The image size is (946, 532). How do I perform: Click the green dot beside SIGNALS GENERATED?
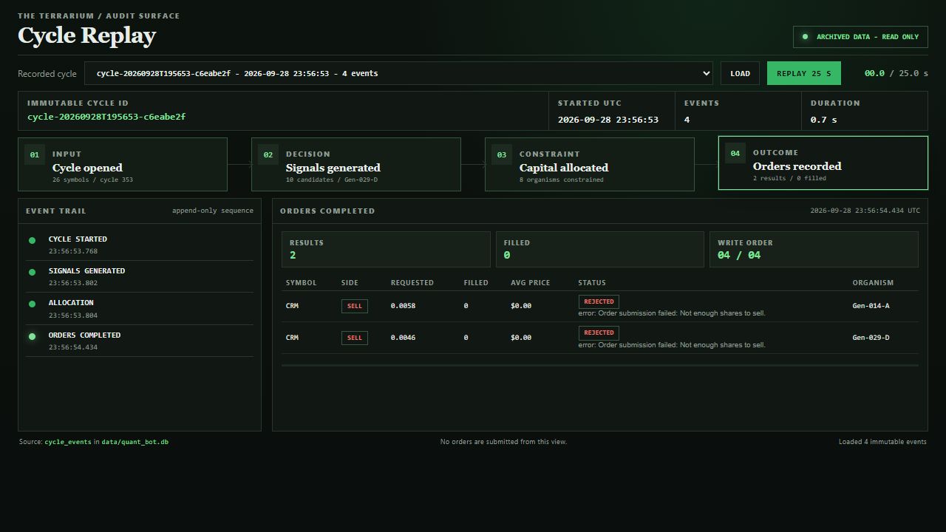[32, 272]
